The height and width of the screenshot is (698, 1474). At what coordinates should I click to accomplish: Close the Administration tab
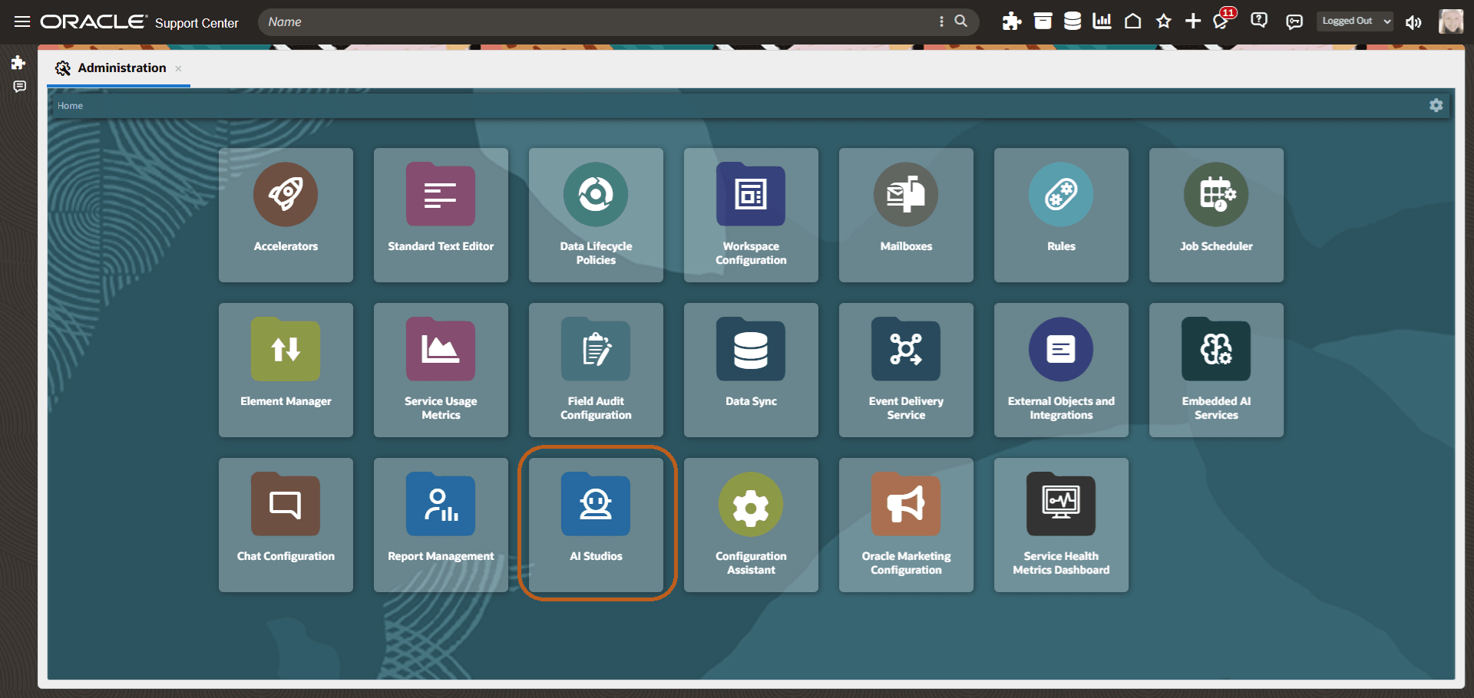click(x=178, y=68)
